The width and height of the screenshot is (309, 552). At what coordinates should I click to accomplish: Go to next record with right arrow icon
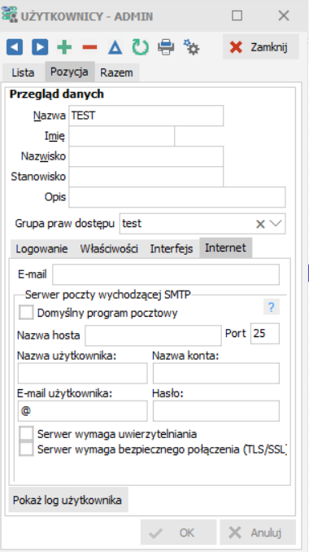(40, 47)
